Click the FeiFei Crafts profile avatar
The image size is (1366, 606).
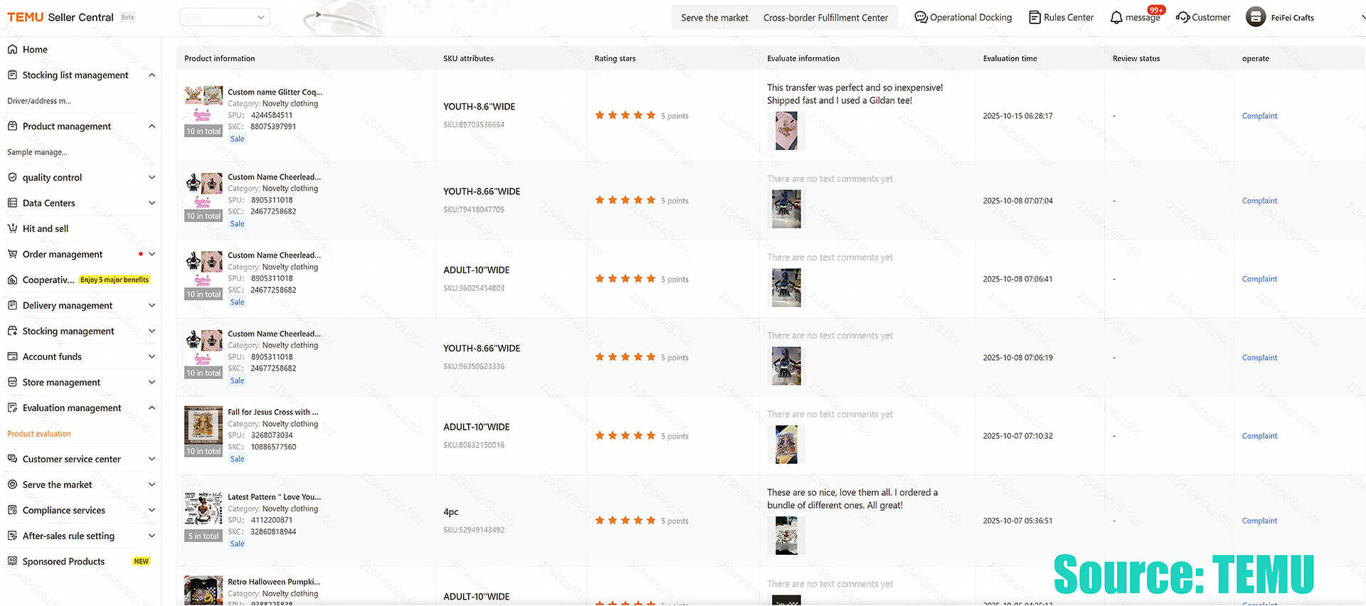pos(1256,18)
